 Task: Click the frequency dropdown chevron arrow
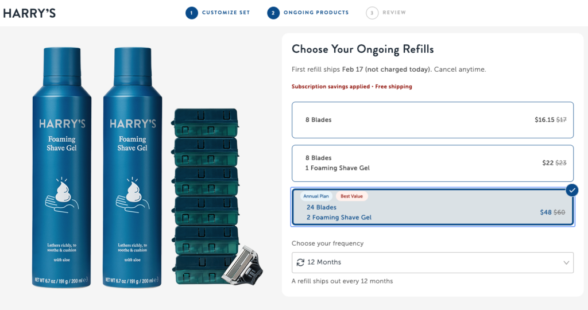pyautogui.click(x=566, y=263)
